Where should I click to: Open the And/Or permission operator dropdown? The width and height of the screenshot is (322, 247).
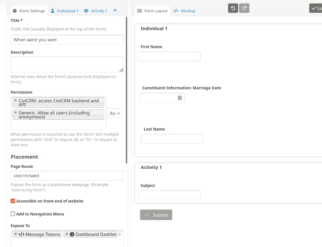114,113
